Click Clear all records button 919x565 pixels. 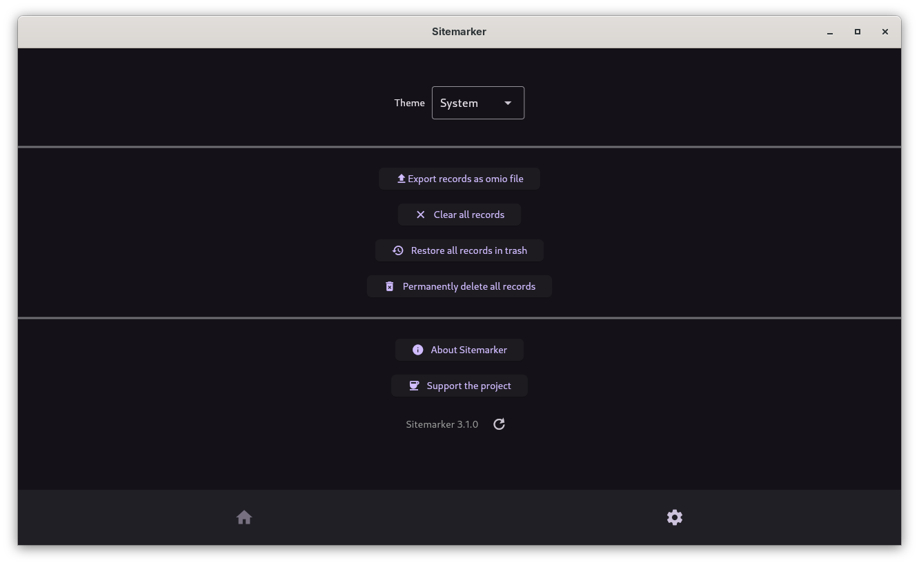click(459, 215)
